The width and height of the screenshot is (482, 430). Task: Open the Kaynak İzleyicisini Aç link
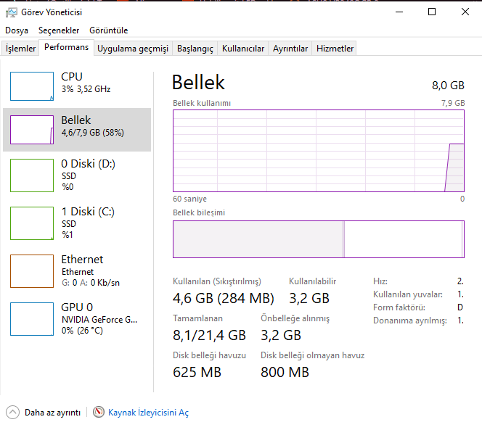[148, 413]
